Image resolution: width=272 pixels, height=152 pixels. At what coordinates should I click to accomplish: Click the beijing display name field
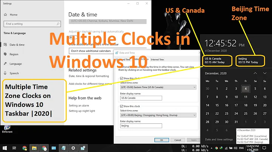click(141, 126)
